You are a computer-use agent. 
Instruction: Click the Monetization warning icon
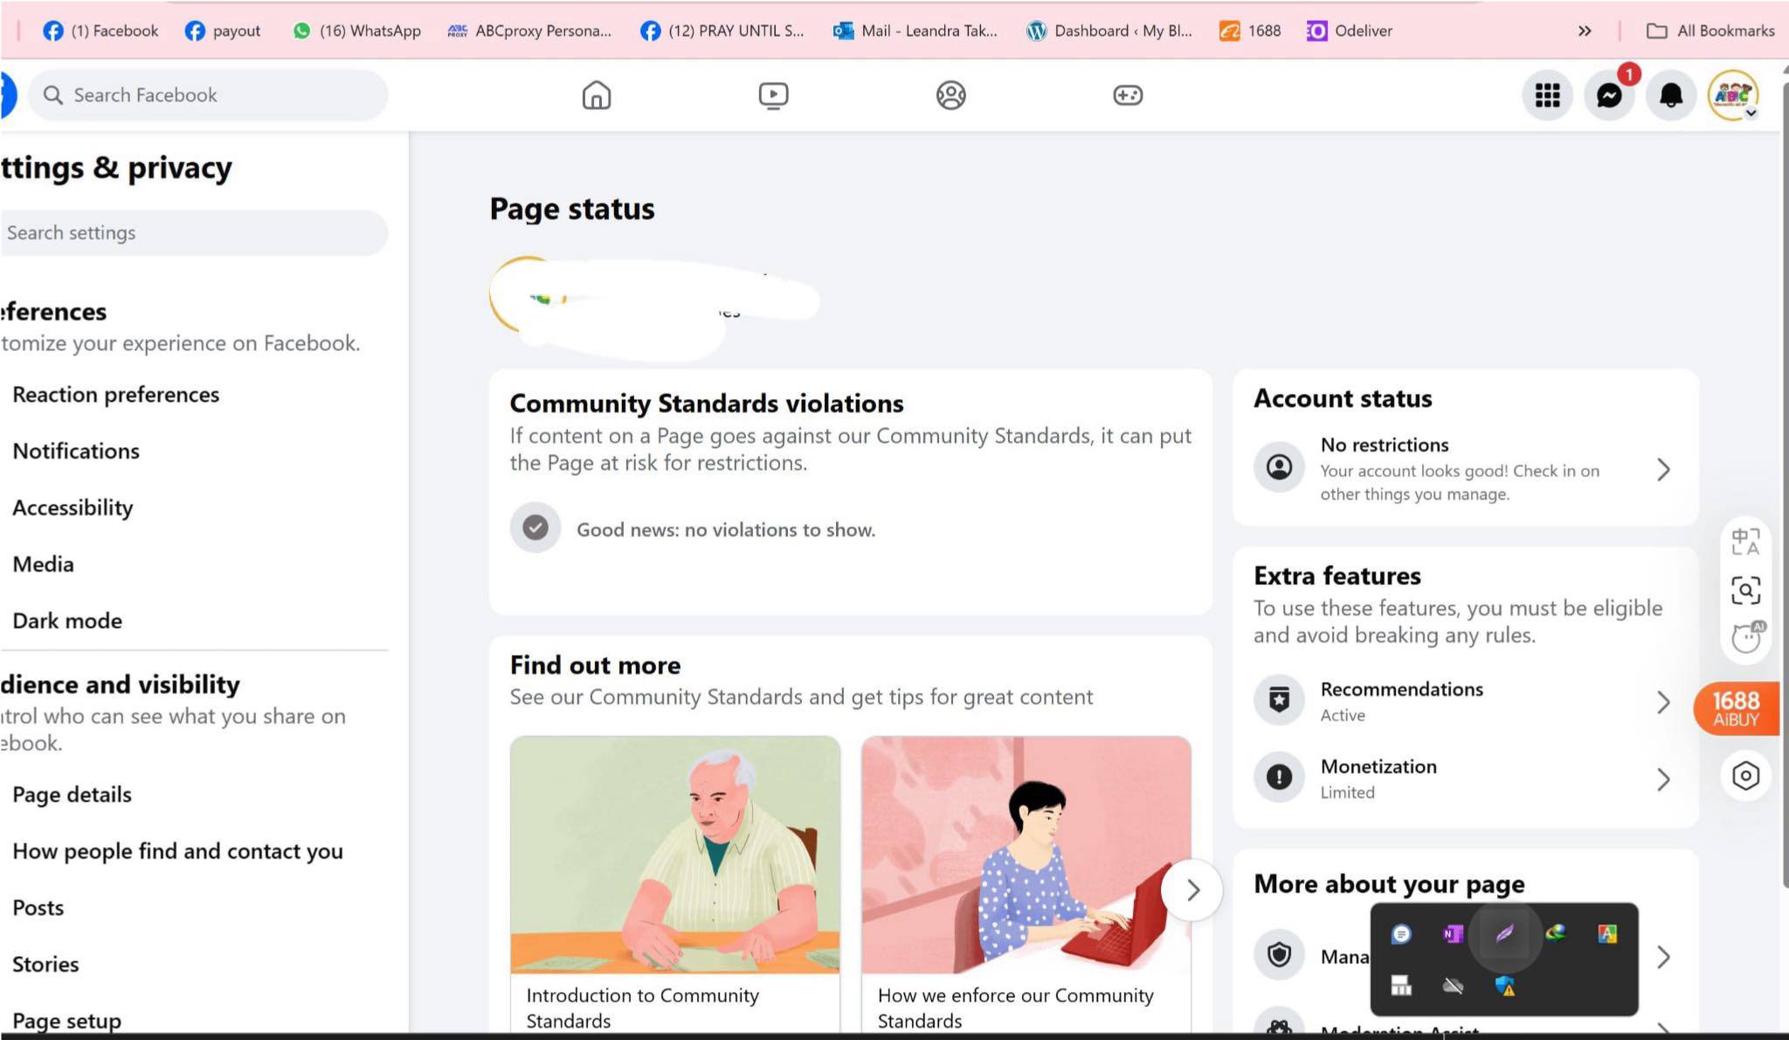[1279, 777]
